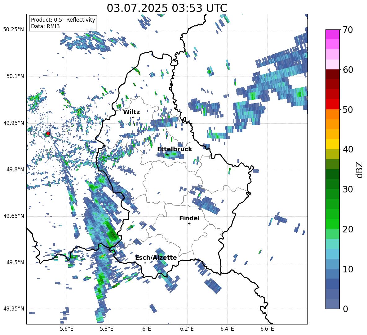This screenshot has height=335, width=367.
Task: Click the 6°E longitude label
Action: click(147, 329)
